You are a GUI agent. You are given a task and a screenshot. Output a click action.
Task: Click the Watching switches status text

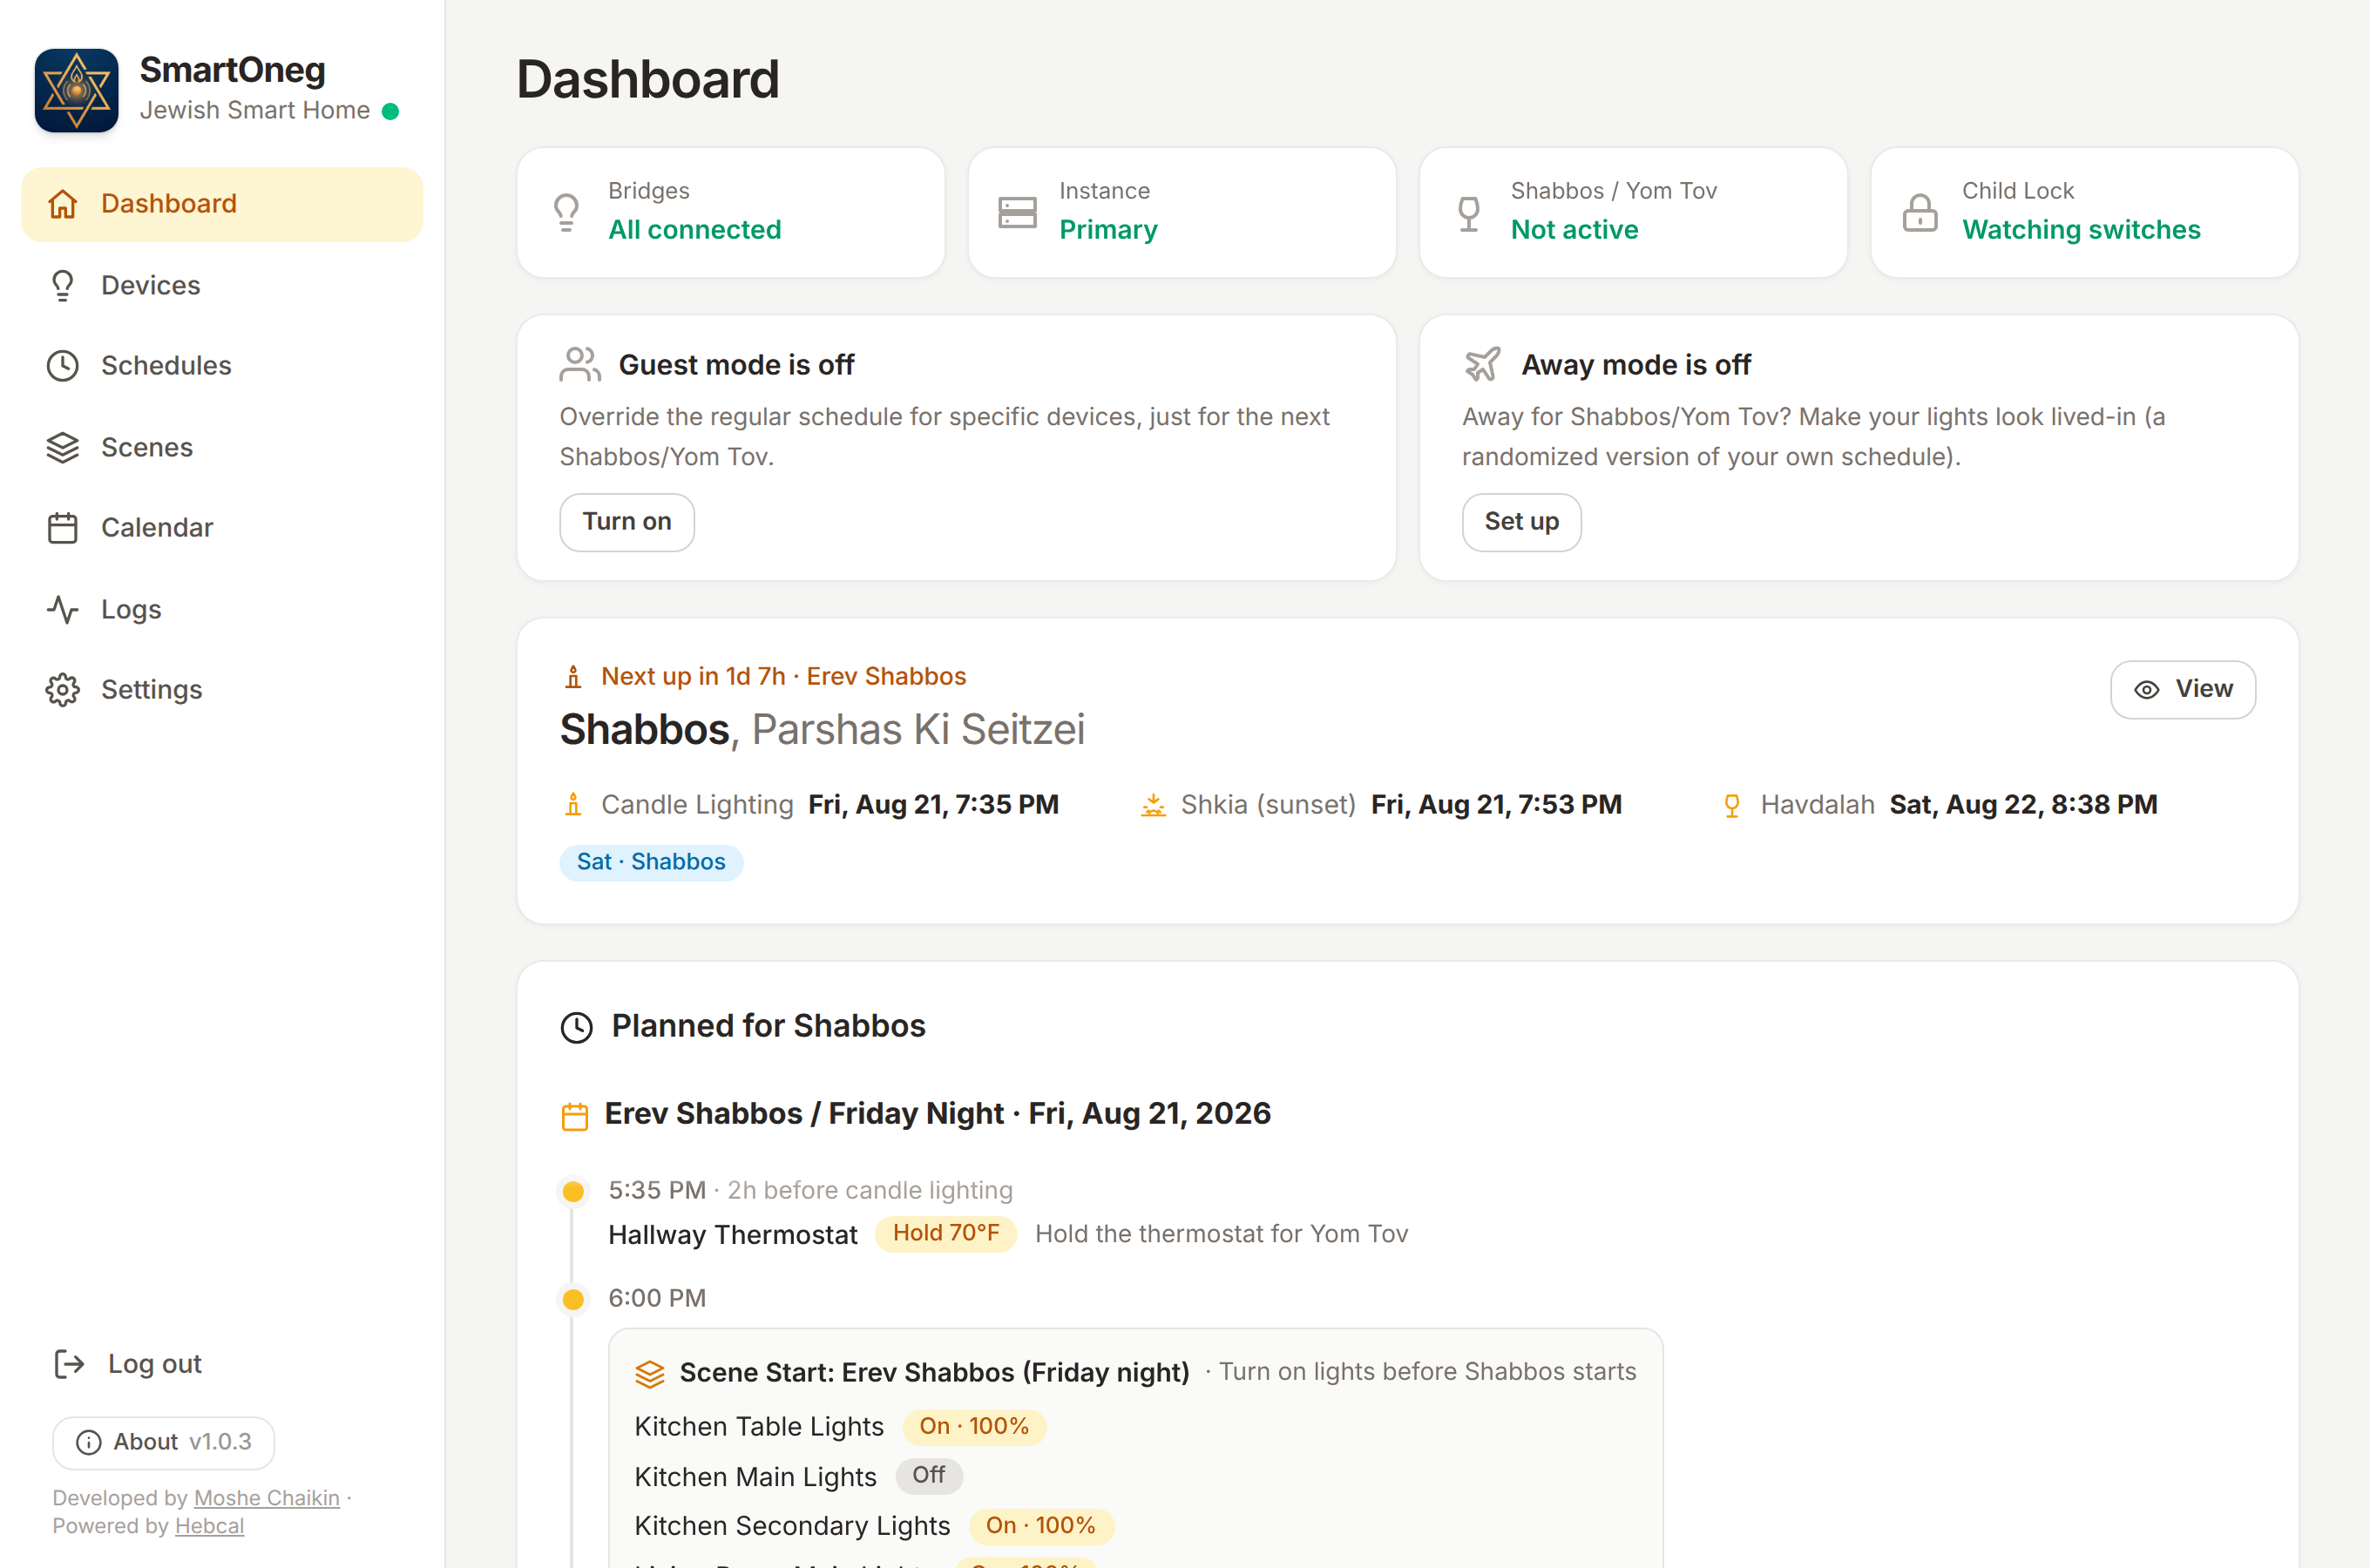click(2081, 230)
